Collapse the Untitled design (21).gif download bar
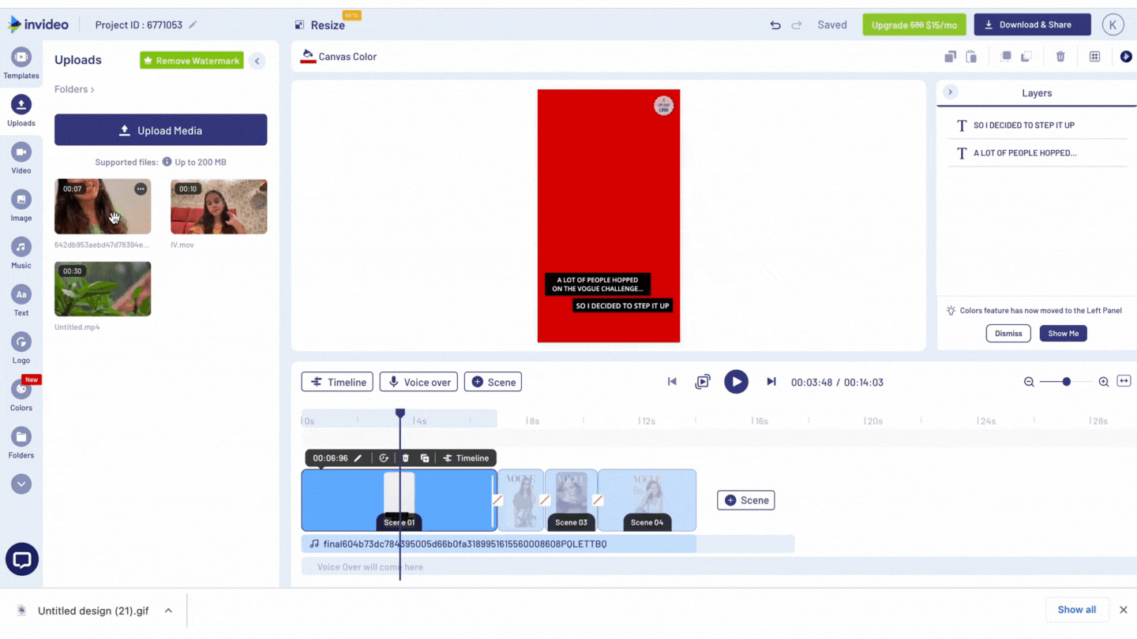 click(x=168, y=609)
